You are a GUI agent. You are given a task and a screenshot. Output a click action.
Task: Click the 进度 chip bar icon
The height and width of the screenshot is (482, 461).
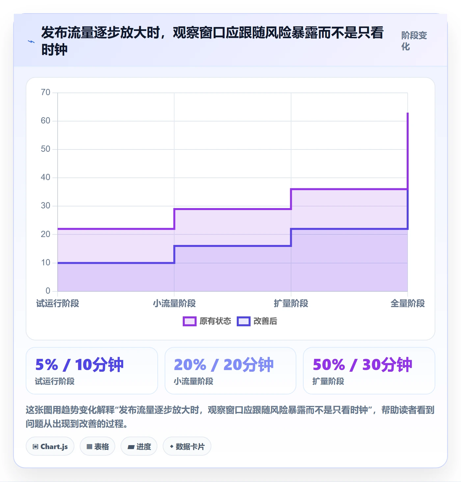coord(131,447)
